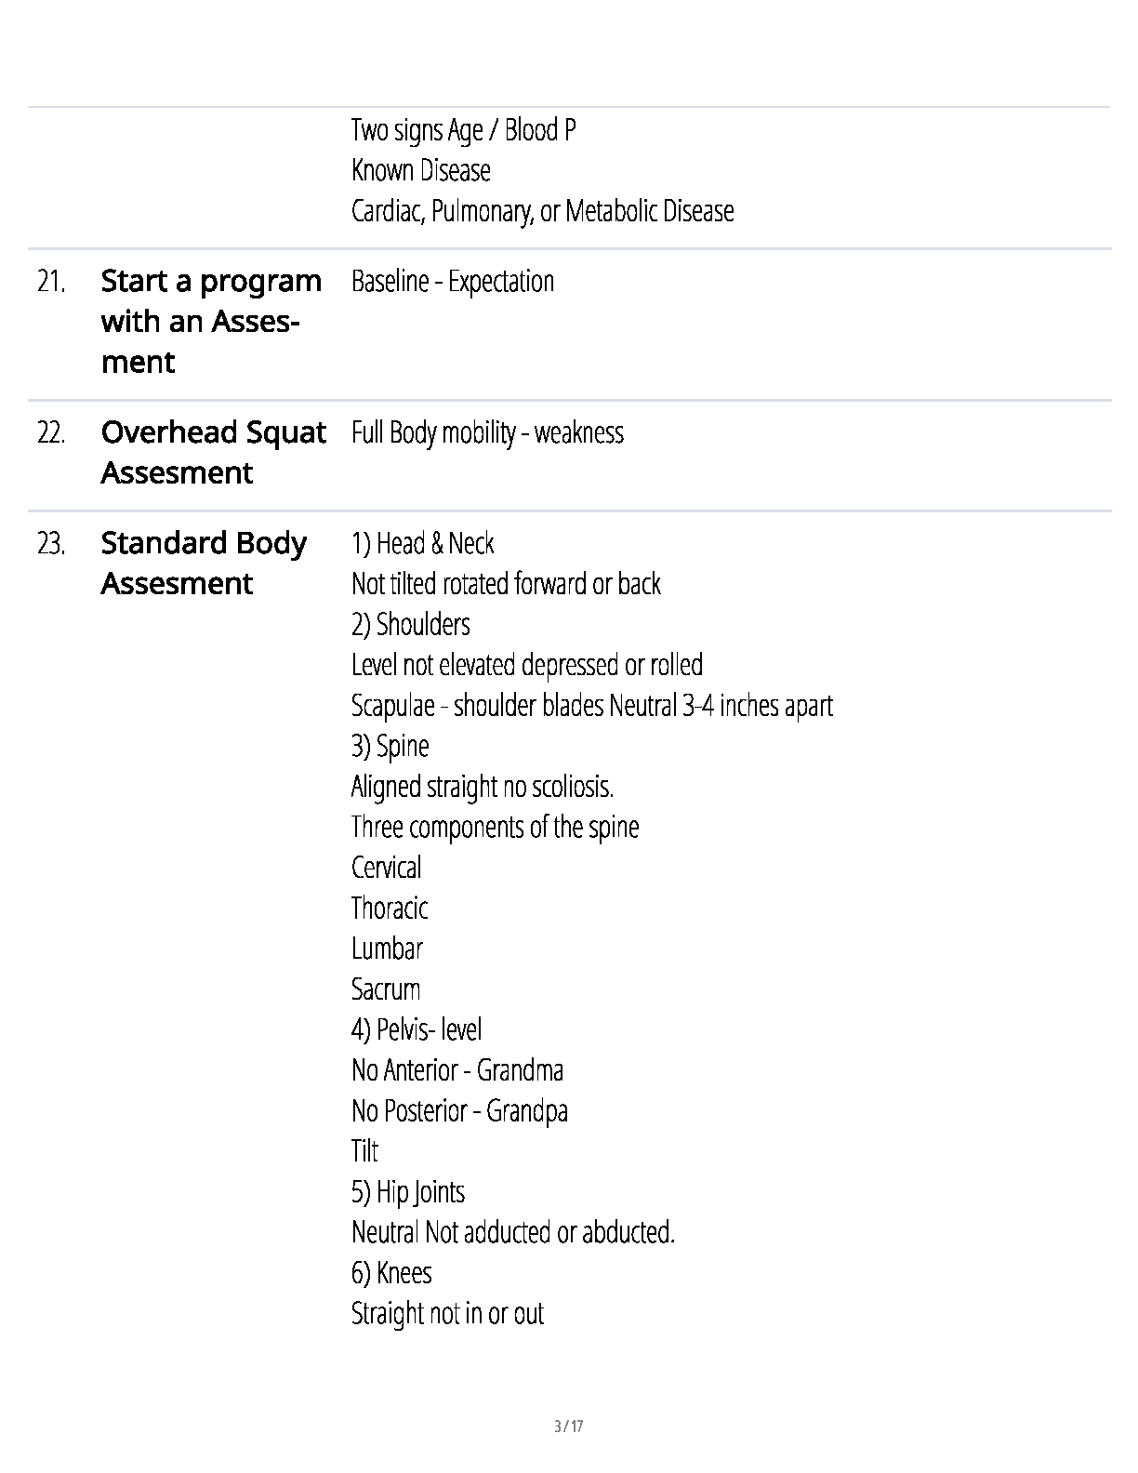The width and height of the screenshot is (1138, 1473).
Task: Click the "Known Disease" line
Action: (x=420, y=170)
